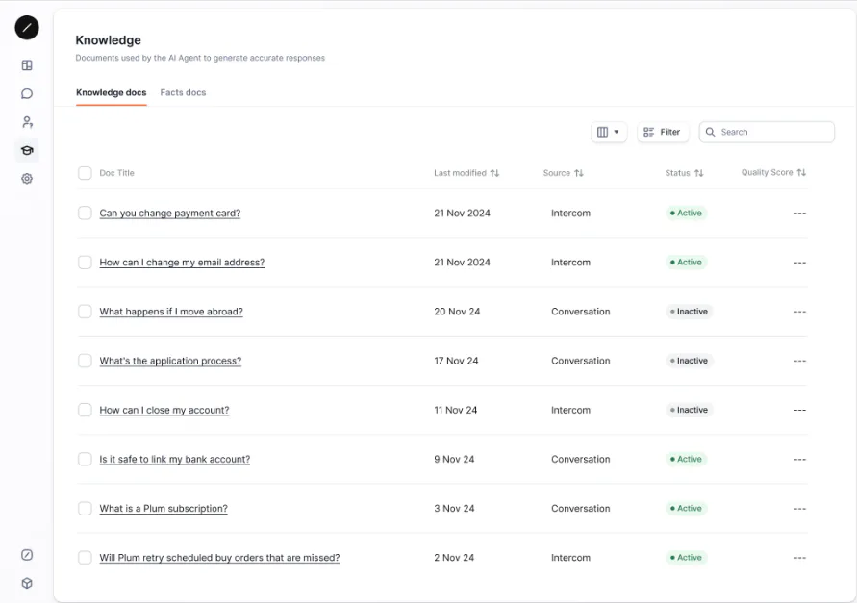Sort by Quality Score arrows
This screenshot has width=857, height=603.
click(x=801, y=173)
